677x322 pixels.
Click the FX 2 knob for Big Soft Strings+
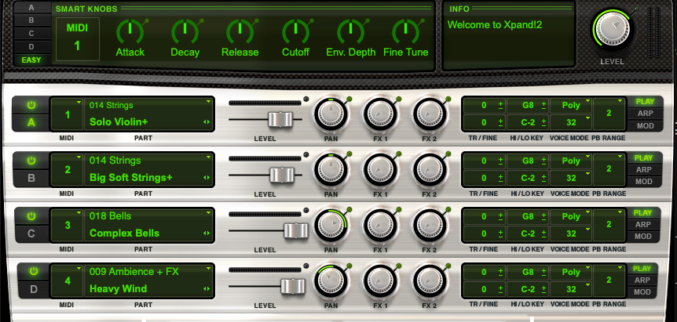pos(430,169)
